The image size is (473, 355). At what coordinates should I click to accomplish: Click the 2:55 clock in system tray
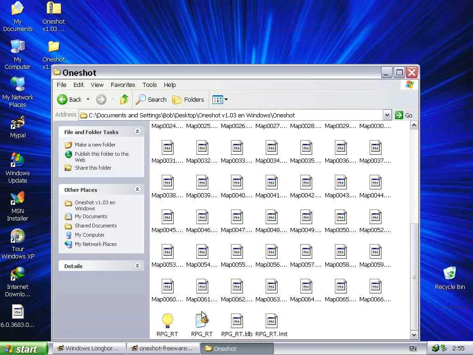point(458,349)
